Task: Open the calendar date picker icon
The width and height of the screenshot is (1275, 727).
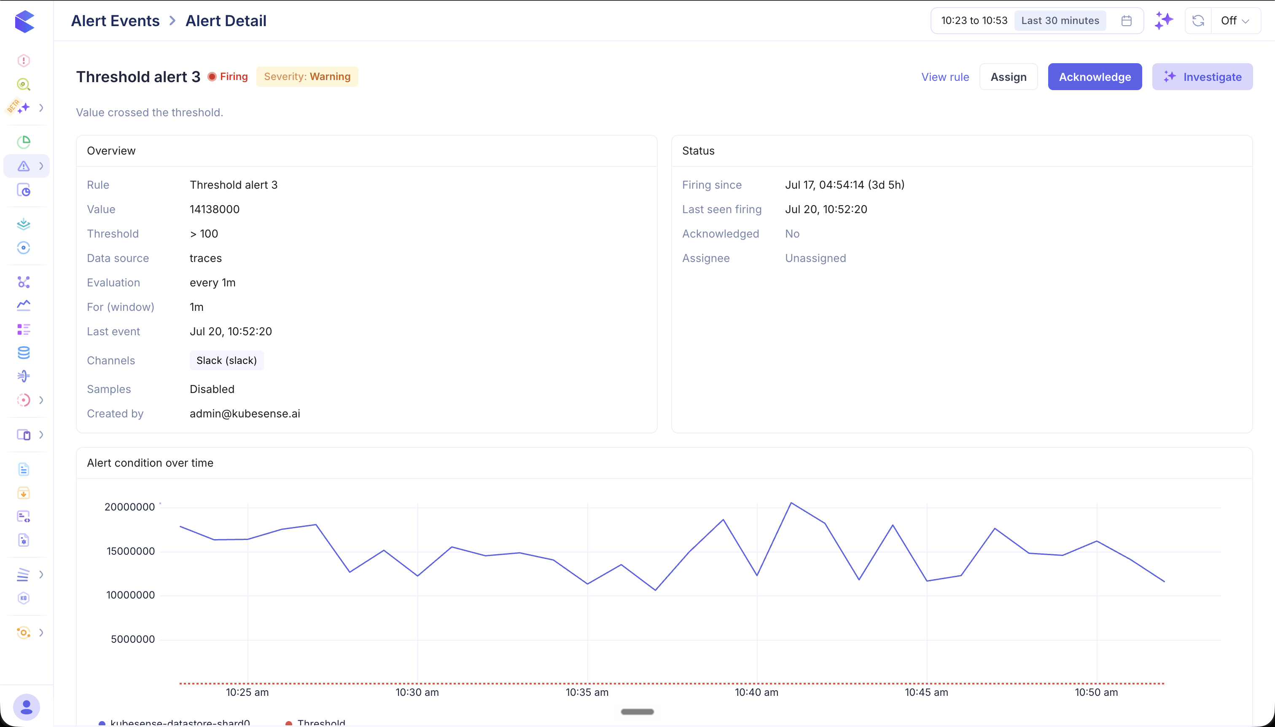Action: coord(1126,21)
